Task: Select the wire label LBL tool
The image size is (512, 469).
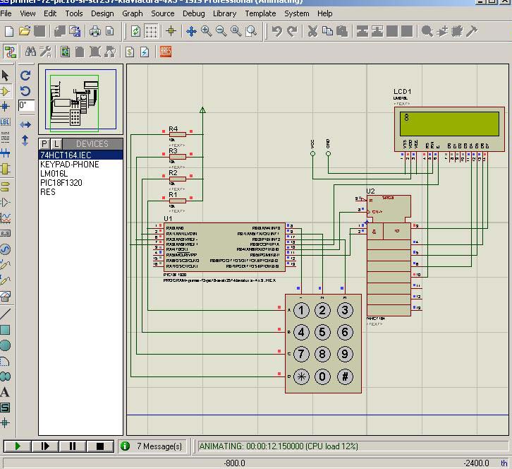Action: [x=6, y=121]
